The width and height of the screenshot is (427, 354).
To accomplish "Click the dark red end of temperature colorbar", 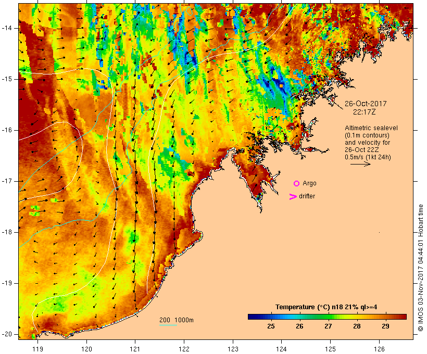I will tap(404, 317).
